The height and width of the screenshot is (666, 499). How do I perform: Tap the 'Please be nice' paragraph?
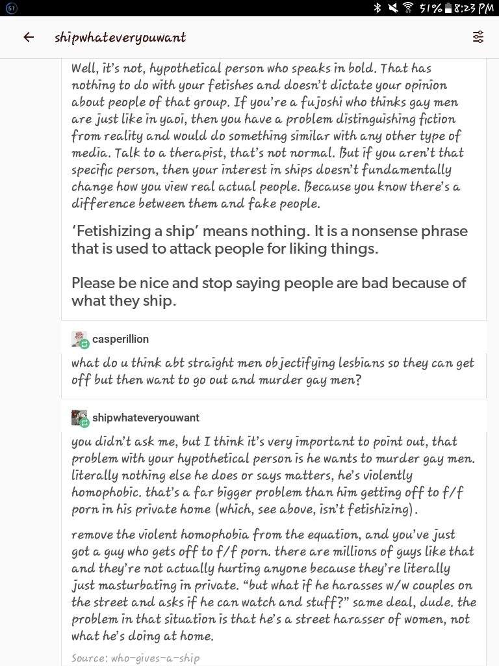pyautogui.click(x=268, y=291)
